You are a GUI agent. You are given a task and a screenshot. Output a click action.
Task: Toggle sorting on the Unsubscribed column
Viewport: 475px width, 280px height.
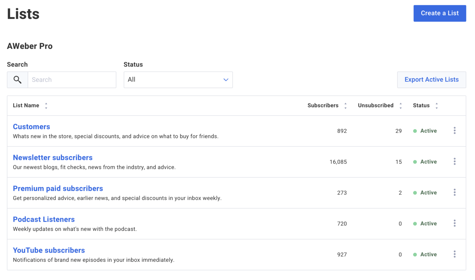401,105
